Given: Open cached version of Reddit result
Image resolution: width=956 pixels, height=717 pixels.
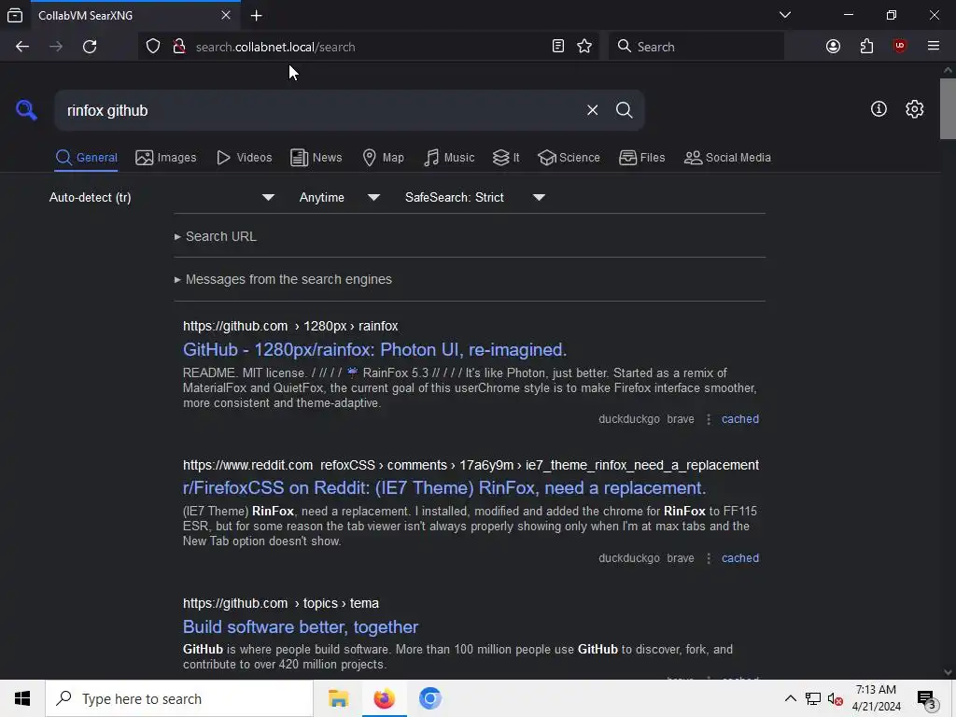Looking at the screenshot, I should [740, 558].
